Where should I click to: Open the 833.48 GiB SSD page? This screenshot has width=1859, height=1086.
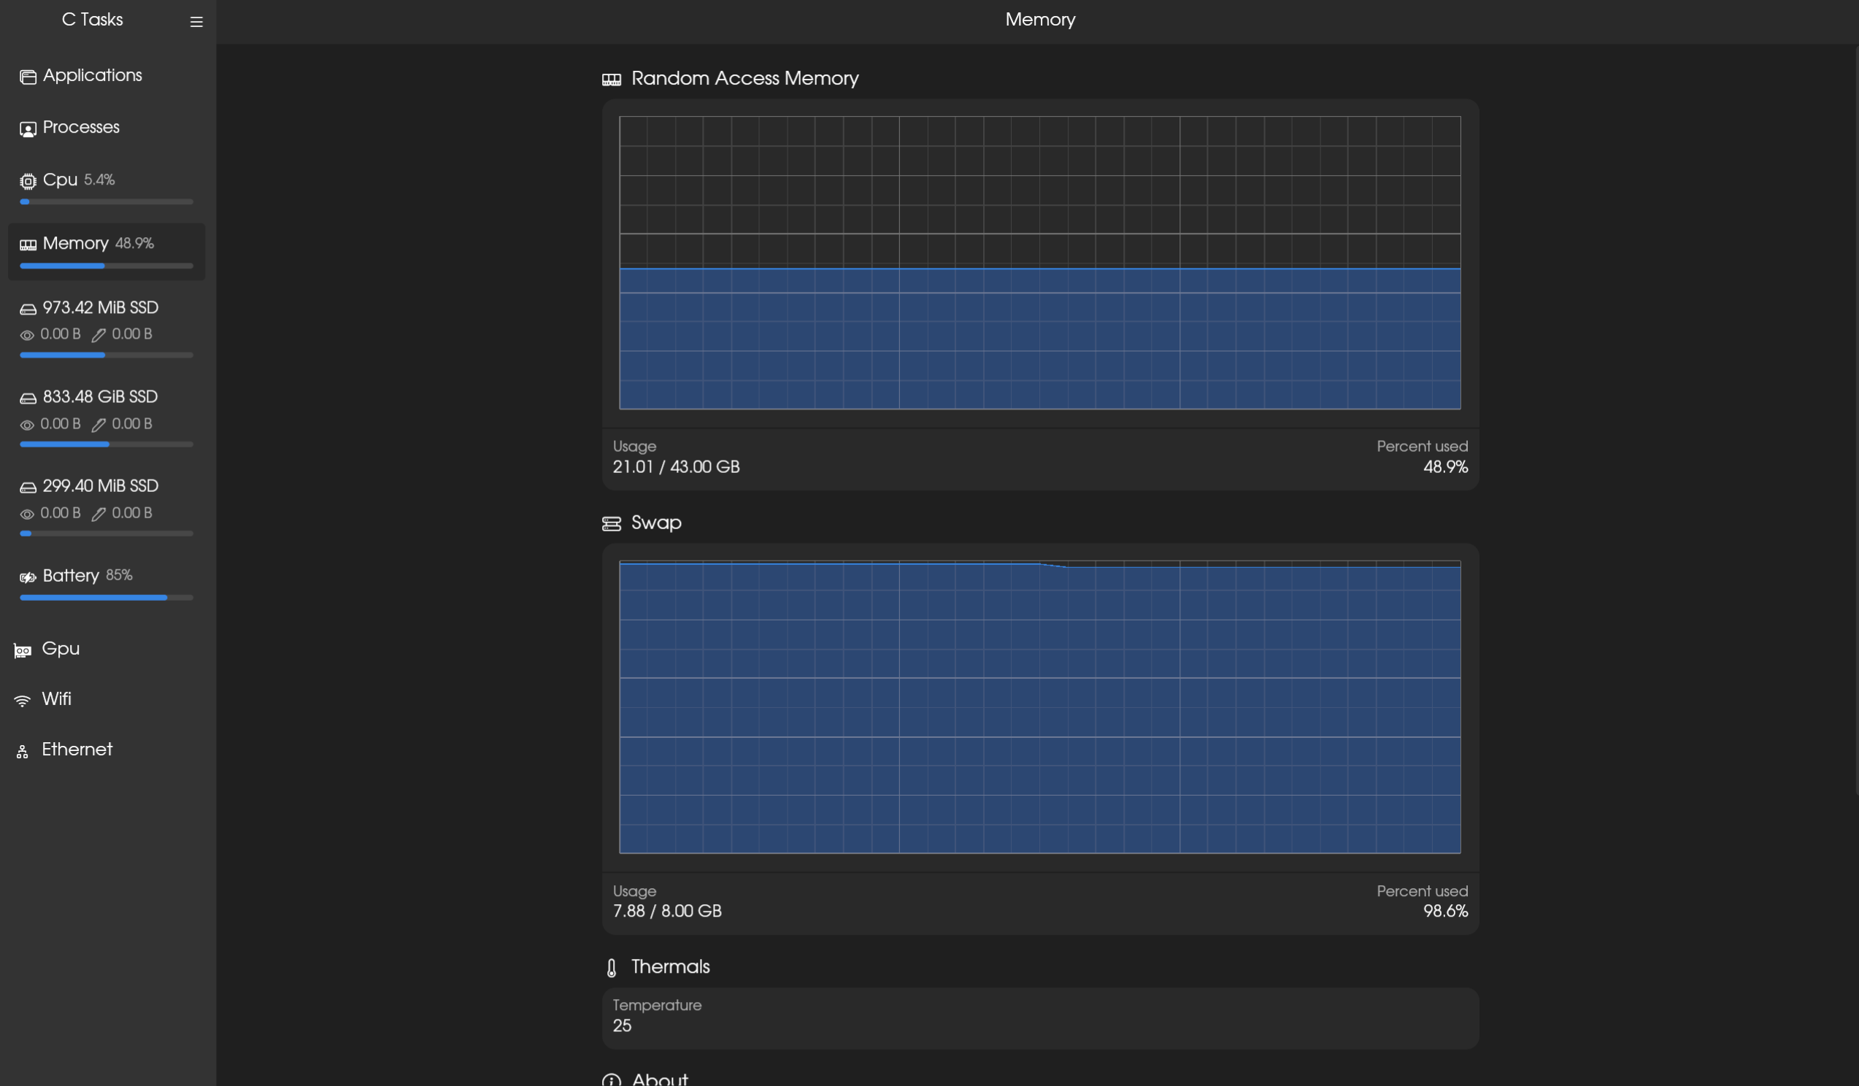coord(100,397)
